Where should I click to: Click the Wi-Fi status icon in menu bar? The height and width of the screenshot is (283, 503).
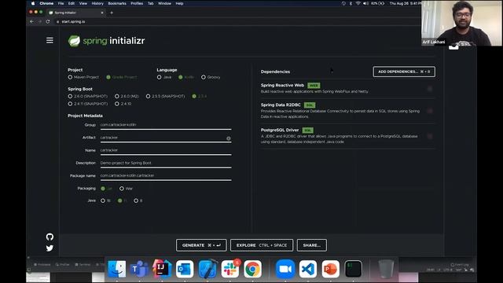click(x=358, y=3)
